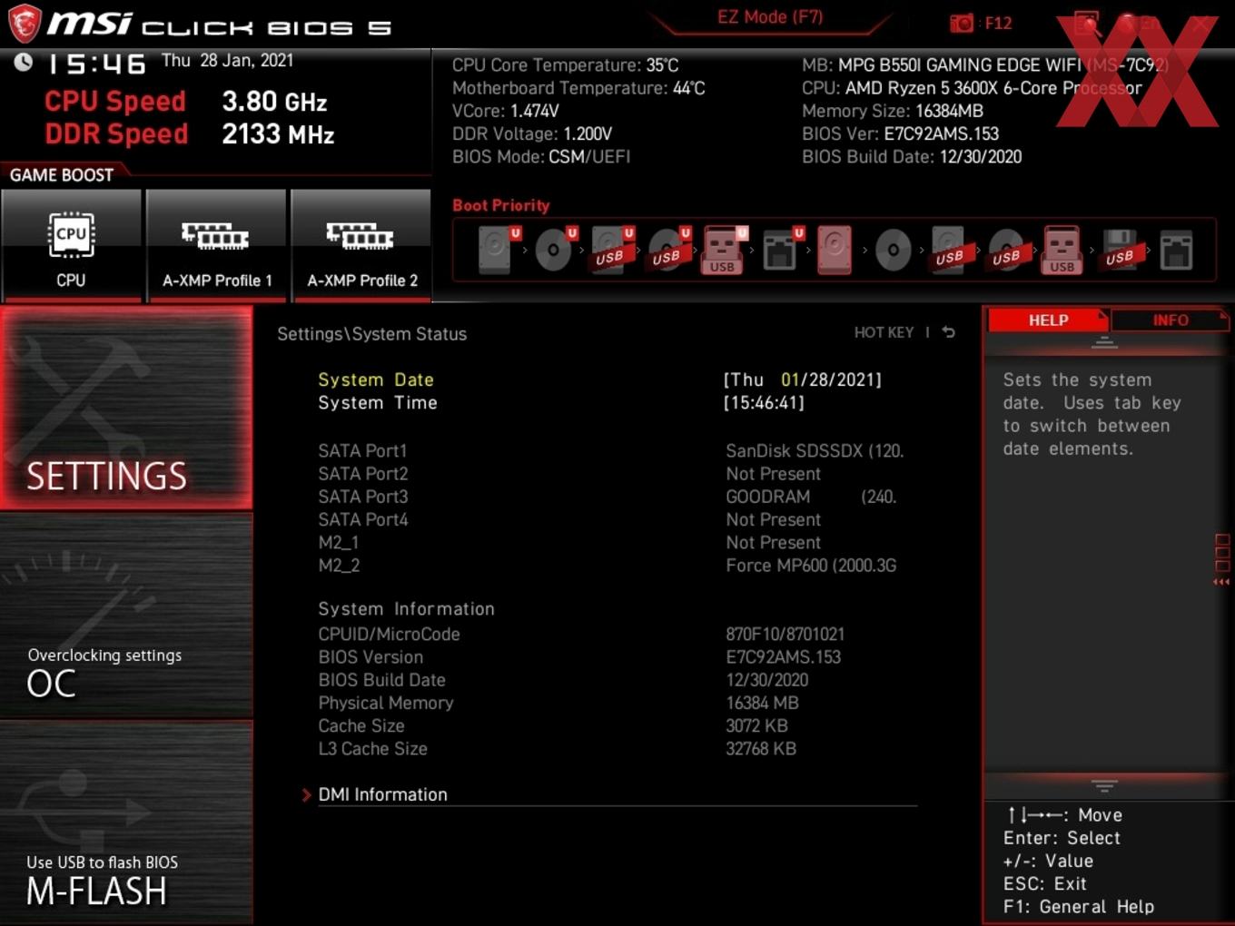This screenshot has width=1235, height=926.
Task: Click the GAME BOOST header label
Action: tap(62, 174)
